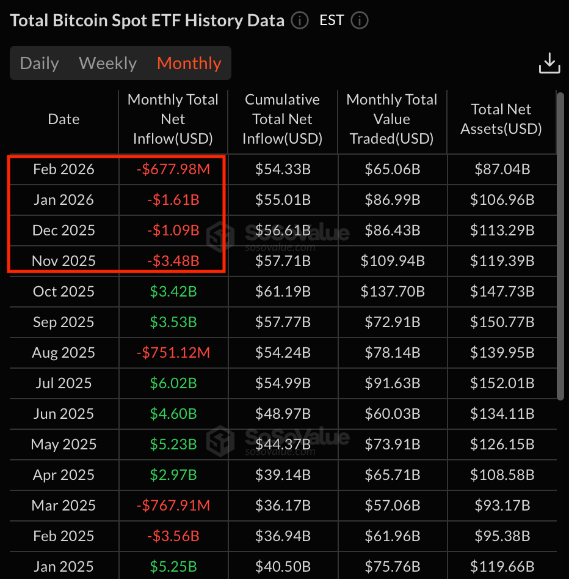Click the Monthly Total Net Inflow header
The width and height of the screenshot is (569, 579).
[173, 119]
